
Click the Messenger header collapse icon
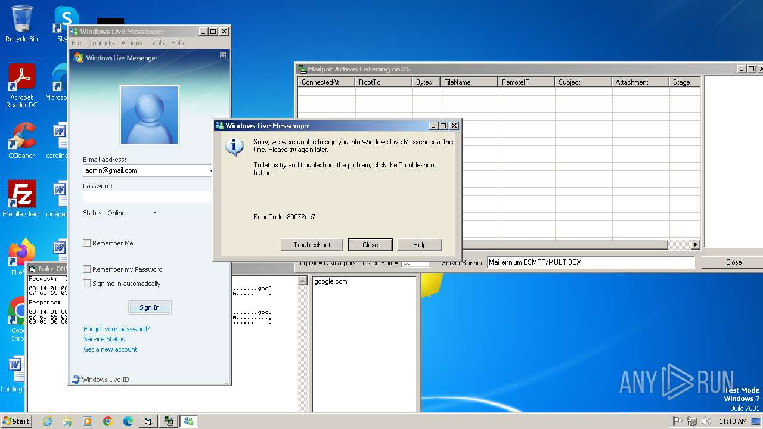pos(223,55)
